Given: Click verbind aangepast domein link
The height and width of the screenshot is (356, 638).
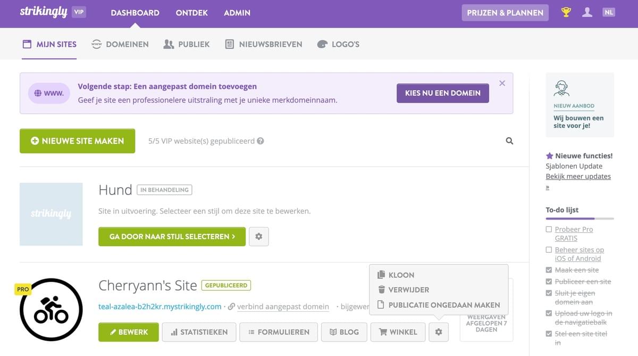Looking at the screenshot, I should 283,307.
